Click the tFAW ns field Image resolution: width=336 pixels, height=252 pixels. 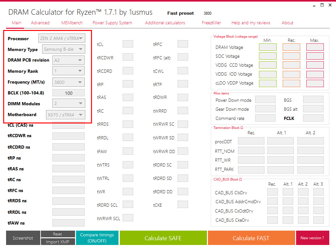(69, 223)
